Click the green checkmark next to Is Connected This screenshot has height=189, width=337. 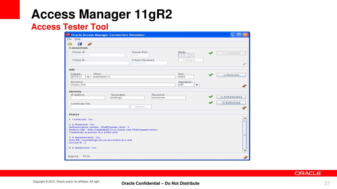click(211, 53)
